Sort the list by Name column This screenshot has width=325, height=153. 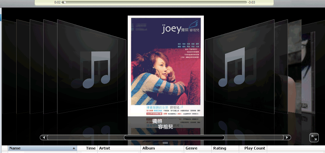43,148
